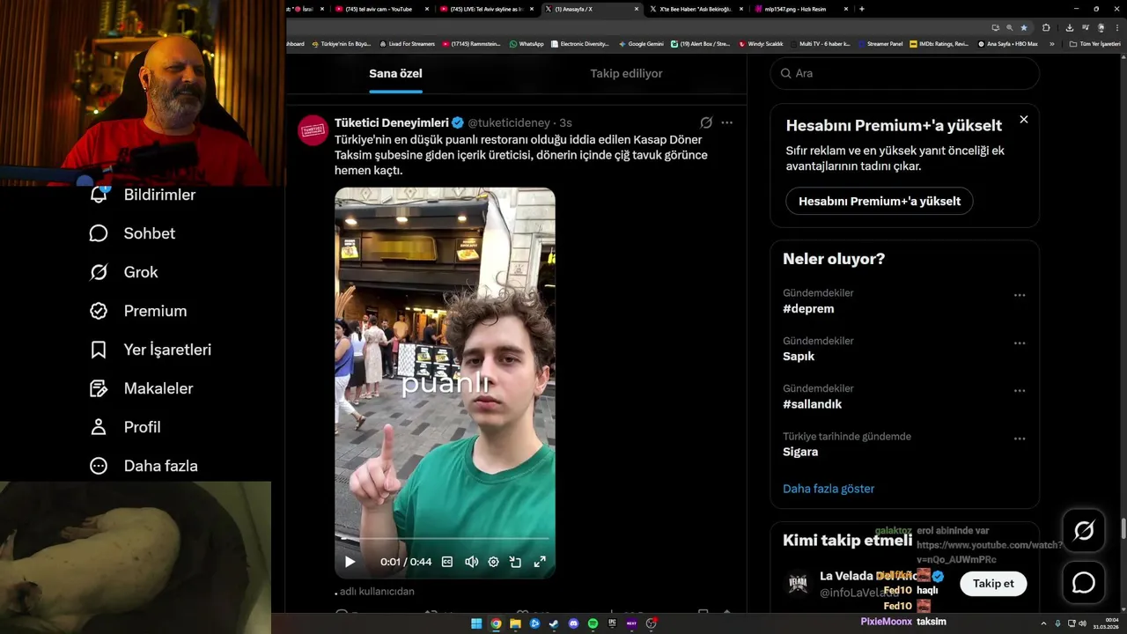Viewport: 1127px width, 634px height.
Task: Open Profil person icon in sidebar
Action: 99,427
